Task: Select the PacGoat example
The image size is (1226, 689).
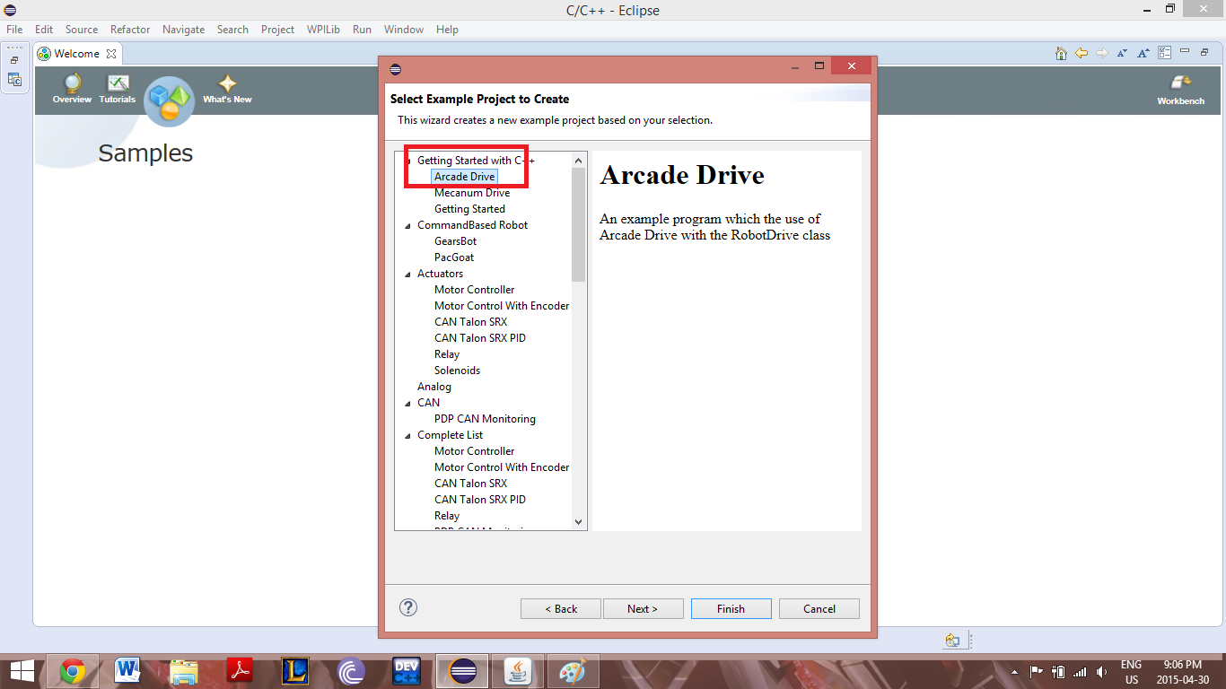Action: click(454, 257)
